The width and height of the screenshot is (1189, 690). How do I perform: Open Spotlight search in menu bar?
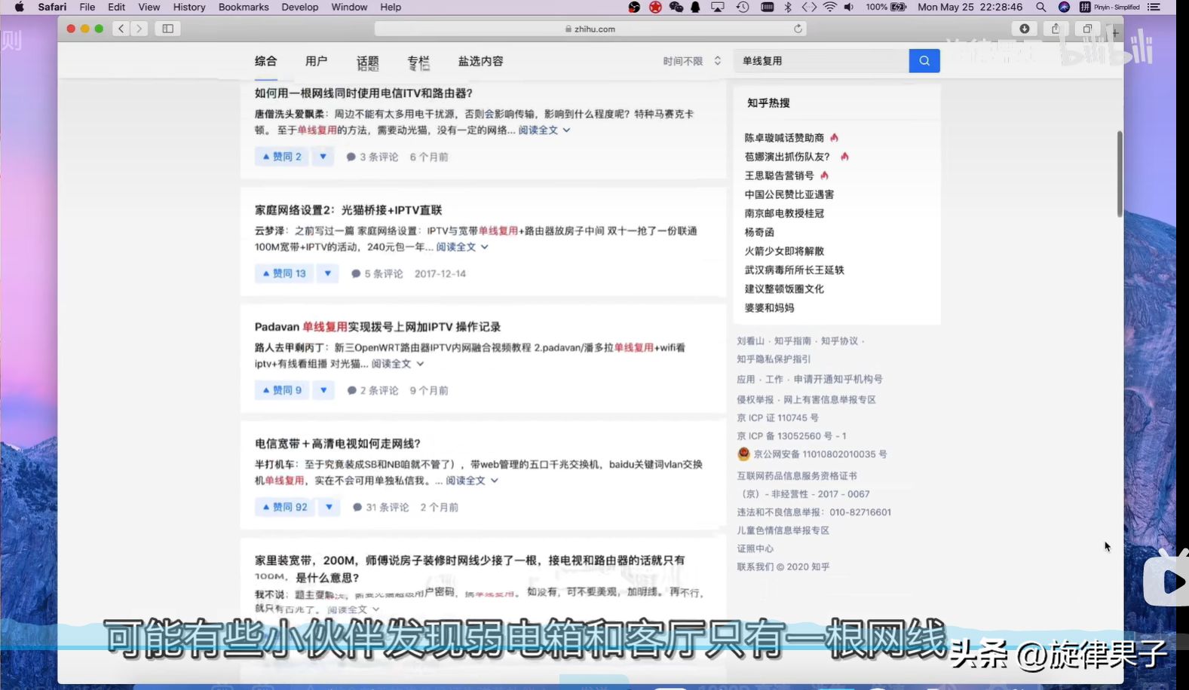(1041, 7)
